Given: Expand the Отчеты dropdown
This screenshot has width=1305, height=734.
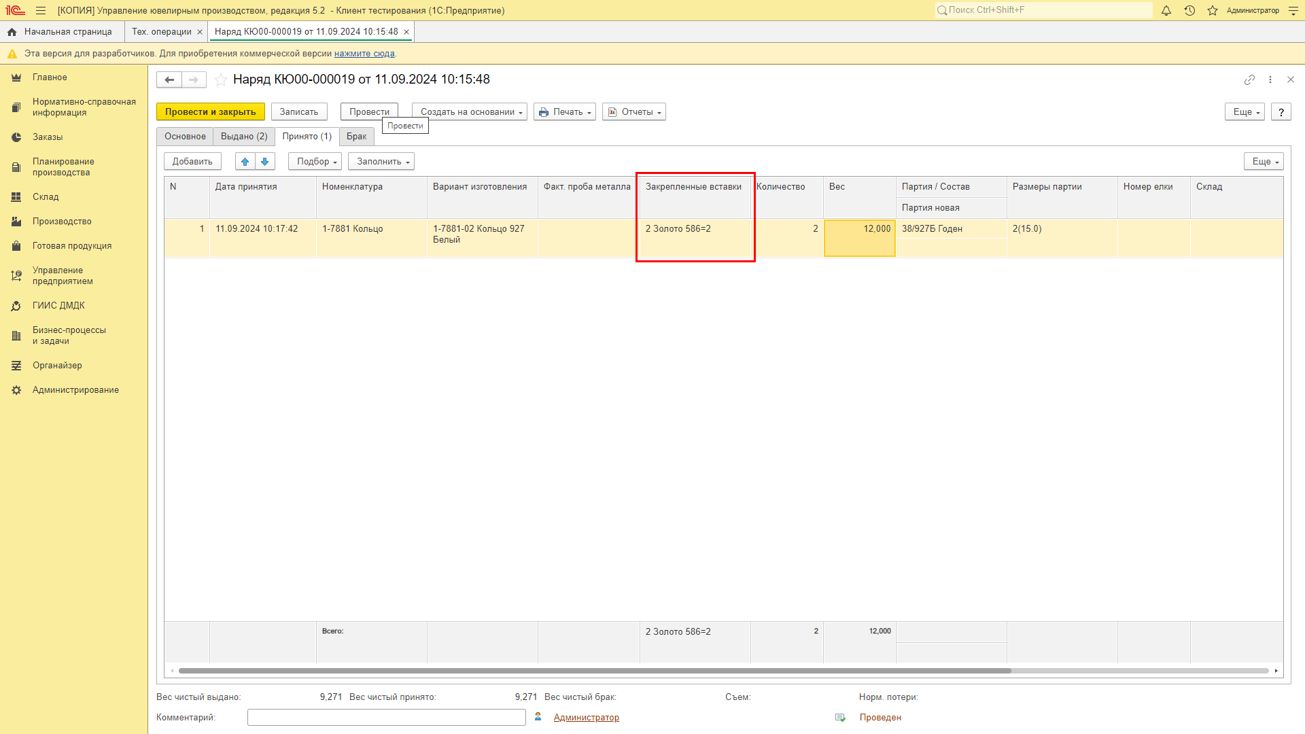Looking at the screenshot, I should coord(634,112).
